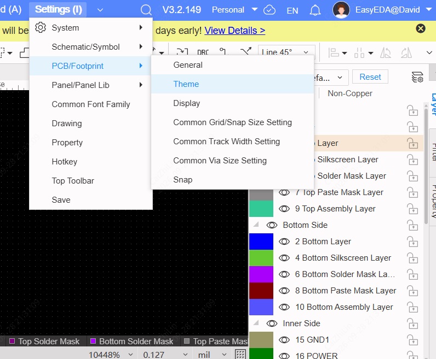Open Common Grid/Snap Size Setting
This screenshot has height=359, width=436.
[232, 122]
